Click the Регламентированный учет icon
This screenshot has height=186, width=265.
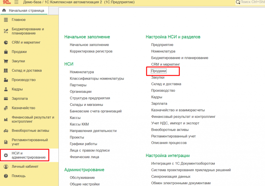coord(6,142)
